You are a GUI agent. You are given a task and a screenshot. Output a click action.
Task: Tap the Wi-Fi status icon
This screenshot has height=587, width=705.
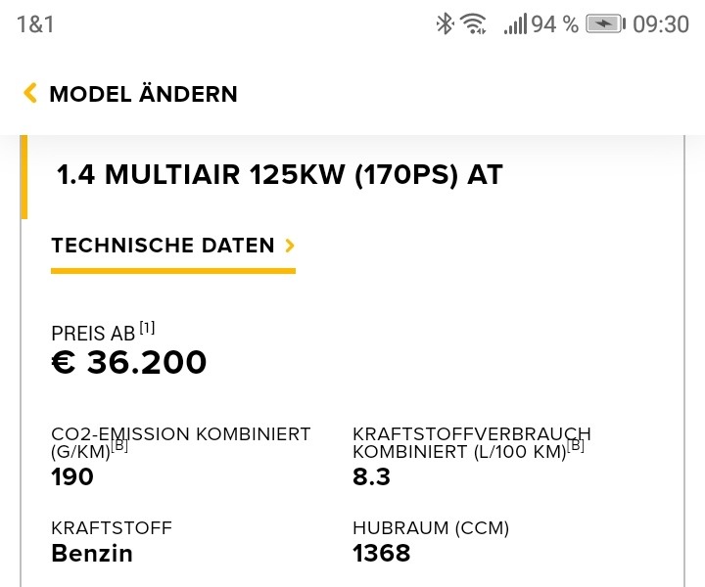click(x=474, y=24)
